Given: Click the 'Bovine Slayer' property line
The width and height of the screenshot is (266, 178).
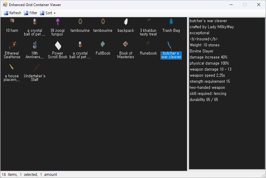Looking at the screenshot, I should coord(201,51).
